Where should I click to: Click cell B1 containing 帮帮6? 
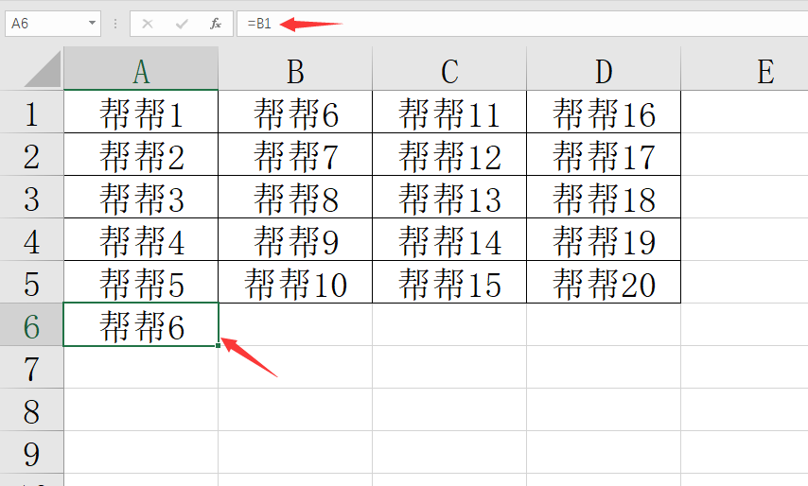(295, 112)
